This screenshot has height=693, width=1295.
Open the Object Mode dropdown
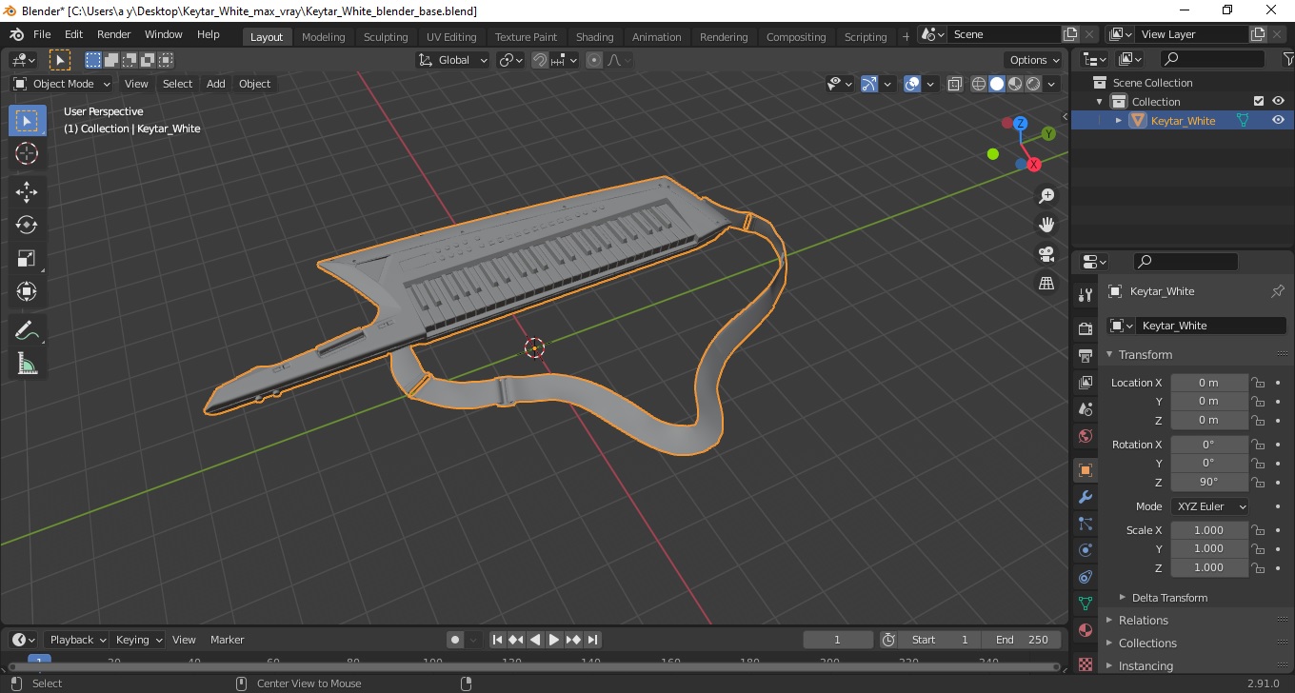pos(62,84)
